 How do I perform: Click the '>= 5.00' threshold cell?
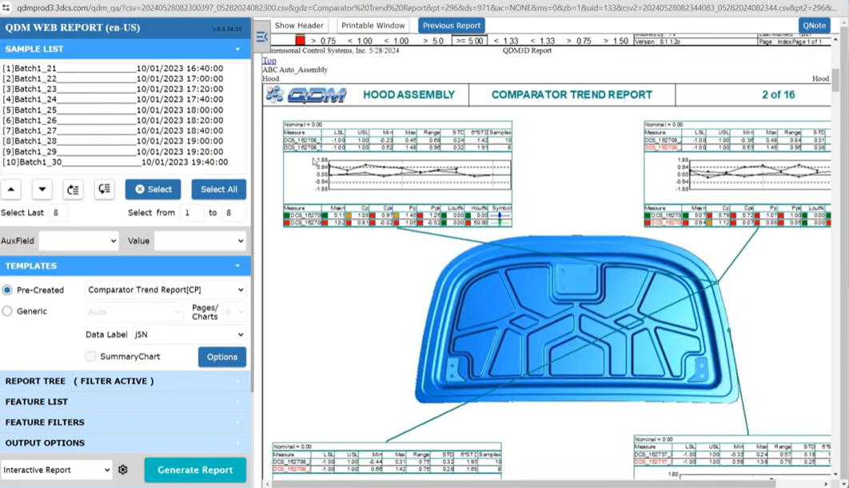point(469,41)
